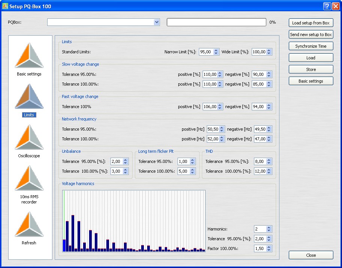The image size is (342, 268).
Task: Click the voltage harmonics bar chart
Action: (x=134, y=221)
